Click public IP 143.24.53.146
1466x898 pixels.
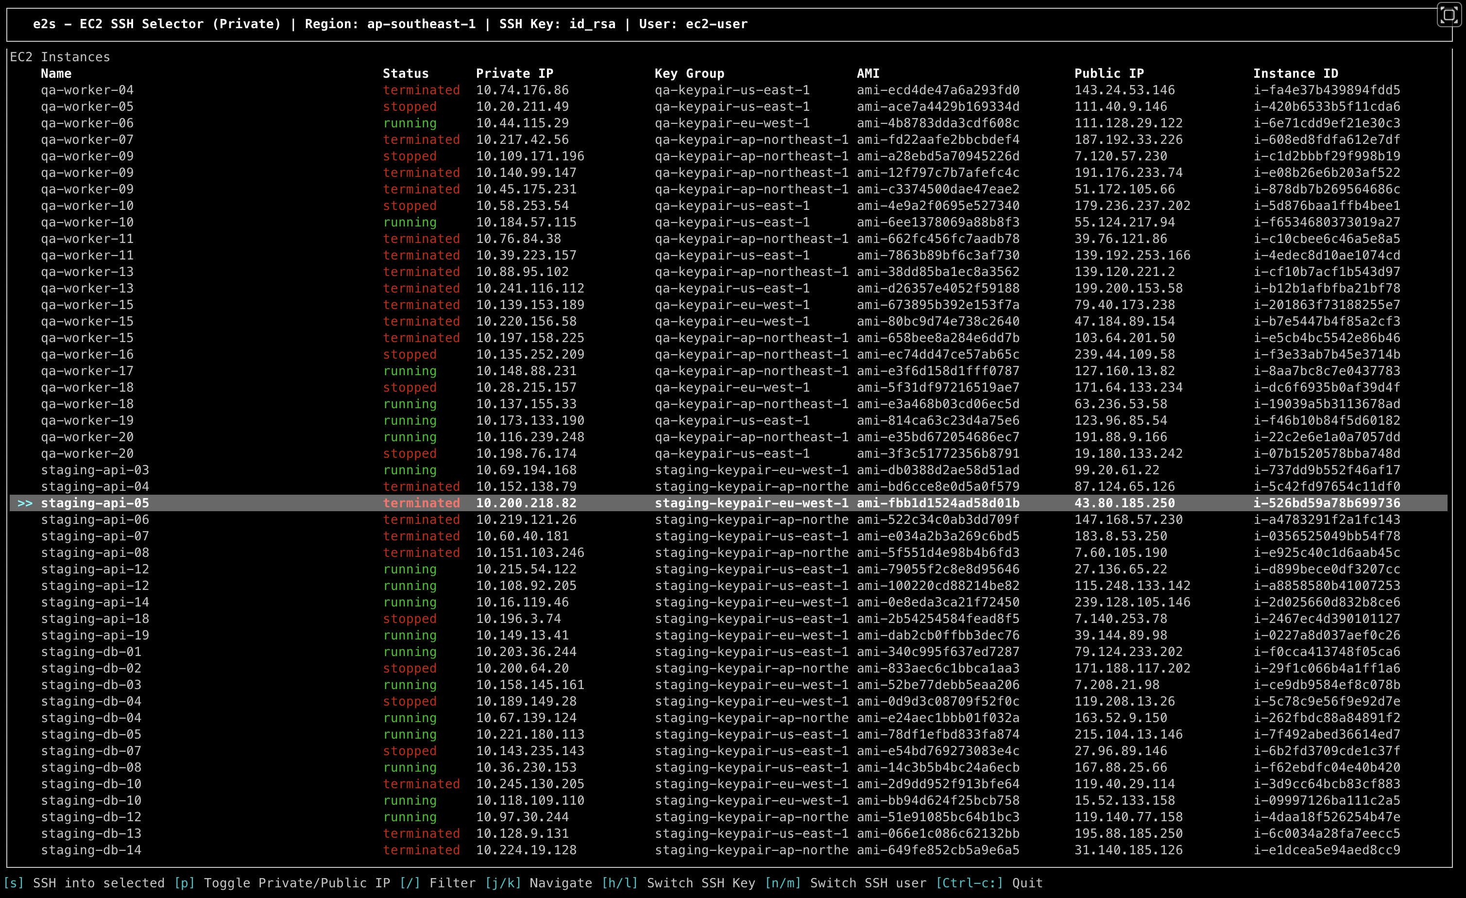[x=1124, y=90]
